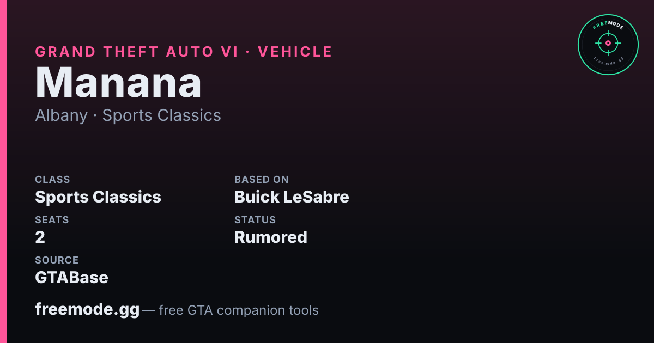Image resolution: width=654 pixels, height=343 pixels.
Task: Click the SOURCE label
Action: (57, 260)
